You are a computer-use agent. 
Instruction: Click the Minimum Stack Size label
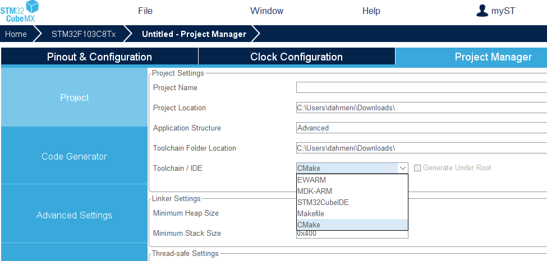(187, 233)
